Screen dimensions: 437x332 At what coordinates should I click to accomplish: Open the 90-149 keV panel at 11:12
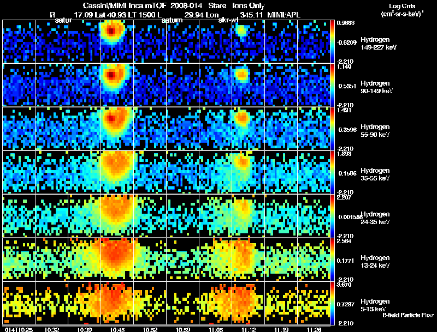pyautogui.click(x=248, y=85)
